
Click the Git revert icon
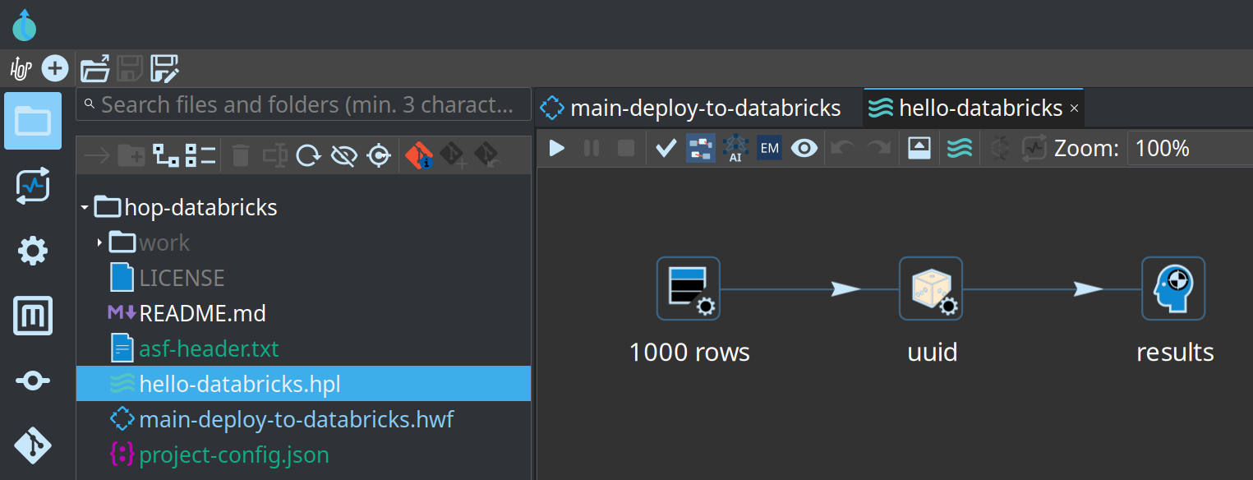tap(486, 155)
